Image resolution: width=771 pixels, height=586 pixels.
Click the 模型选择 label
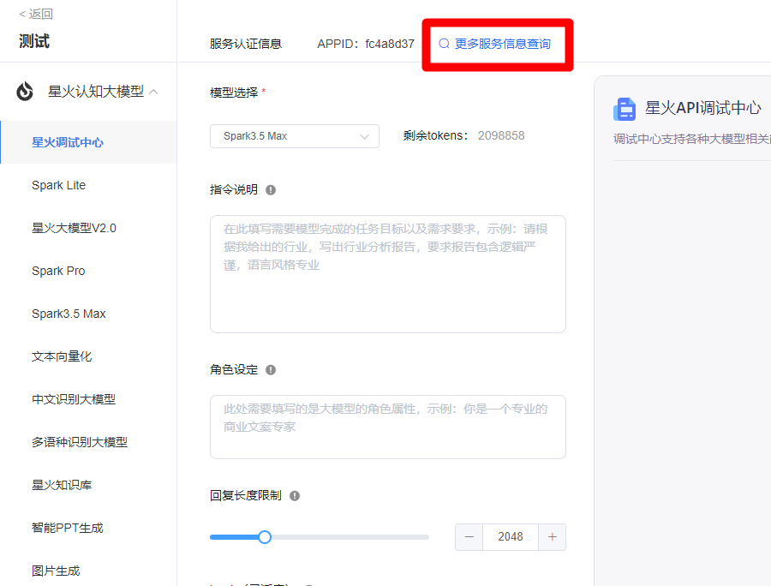pos(234,93)
